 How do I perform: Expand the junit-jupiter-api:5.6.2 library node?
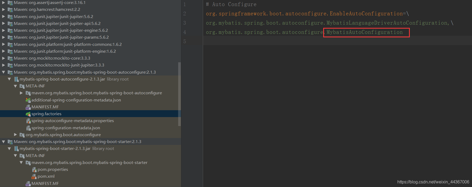tap(3, 23)
